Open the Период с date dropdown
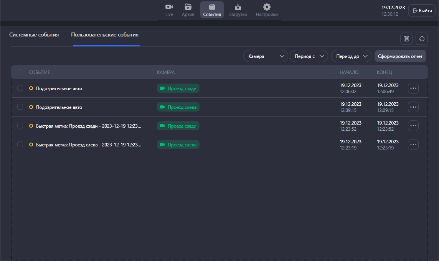This screenshot has height=261, width=439. coord(309,56)
